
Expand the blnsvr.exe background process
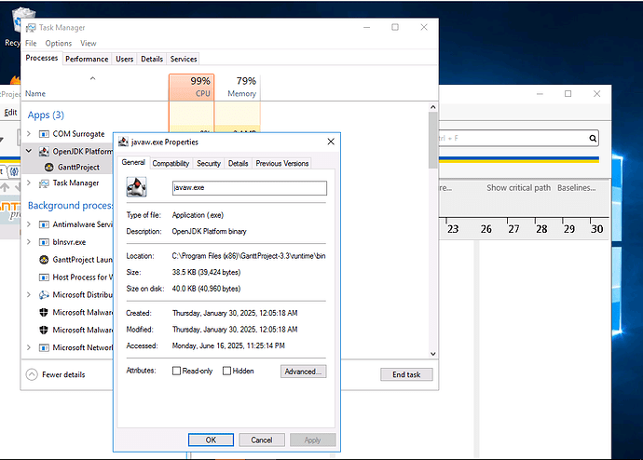pos(30,242)
